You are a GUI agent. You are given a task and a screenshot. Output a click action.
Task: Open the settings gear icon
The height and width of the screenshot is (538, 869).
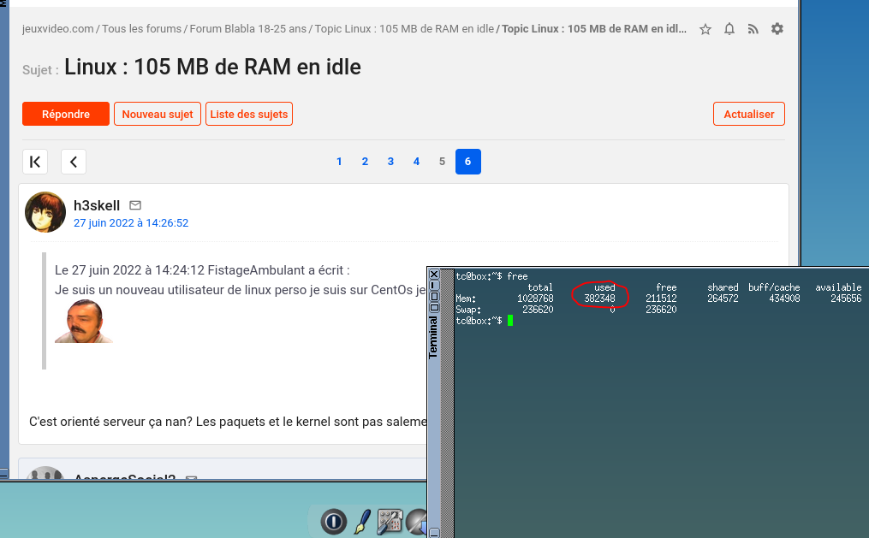pos(777,29)
